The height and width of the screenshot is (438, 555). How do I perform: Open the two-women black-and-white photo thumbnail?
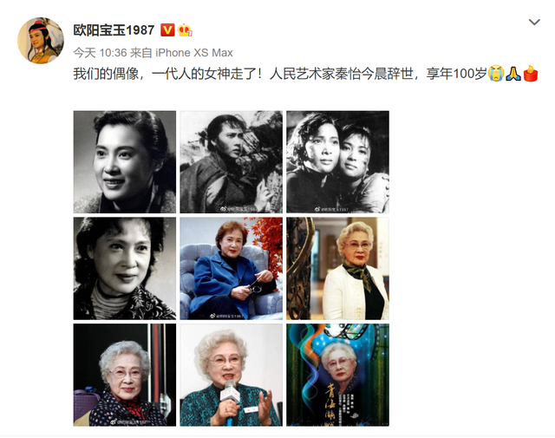(x=337, y=162)
